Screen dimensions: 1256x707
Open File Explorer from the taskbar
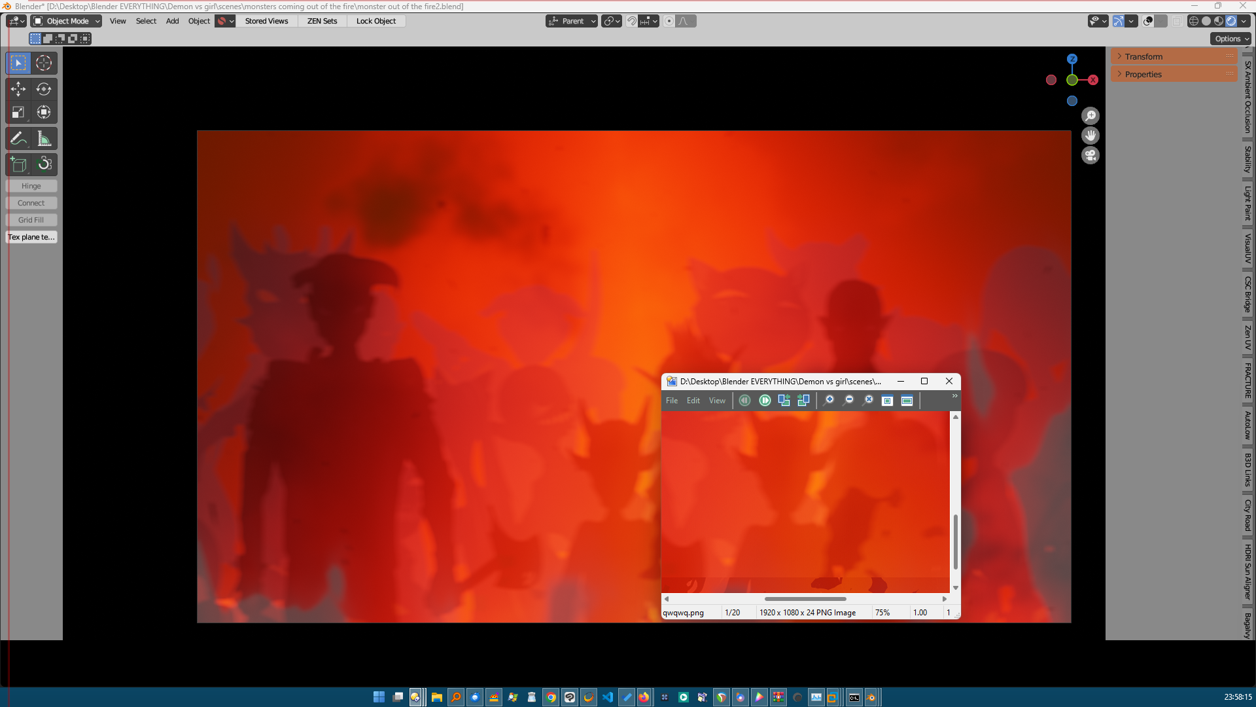pos(437,697)
